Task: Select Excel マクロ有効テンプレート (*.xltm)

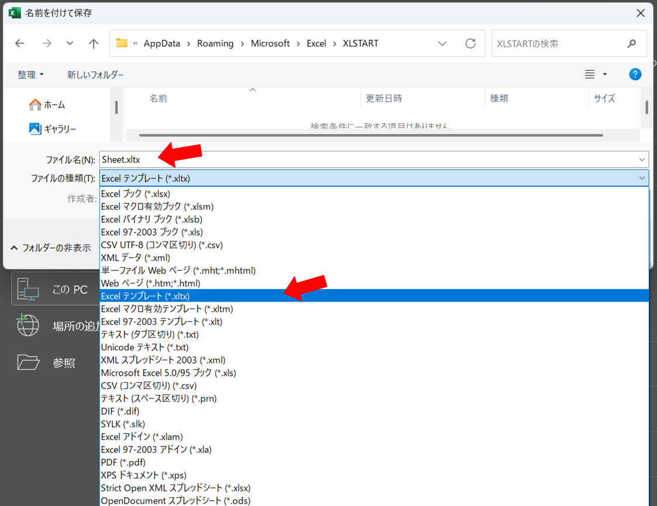Action: (374, 309)
